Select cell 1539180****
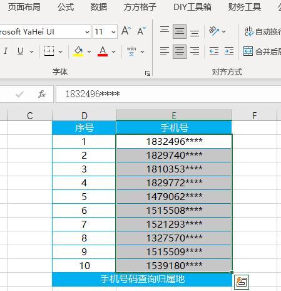The width and height of the screenshot is (281, 291). click(174, 266)
